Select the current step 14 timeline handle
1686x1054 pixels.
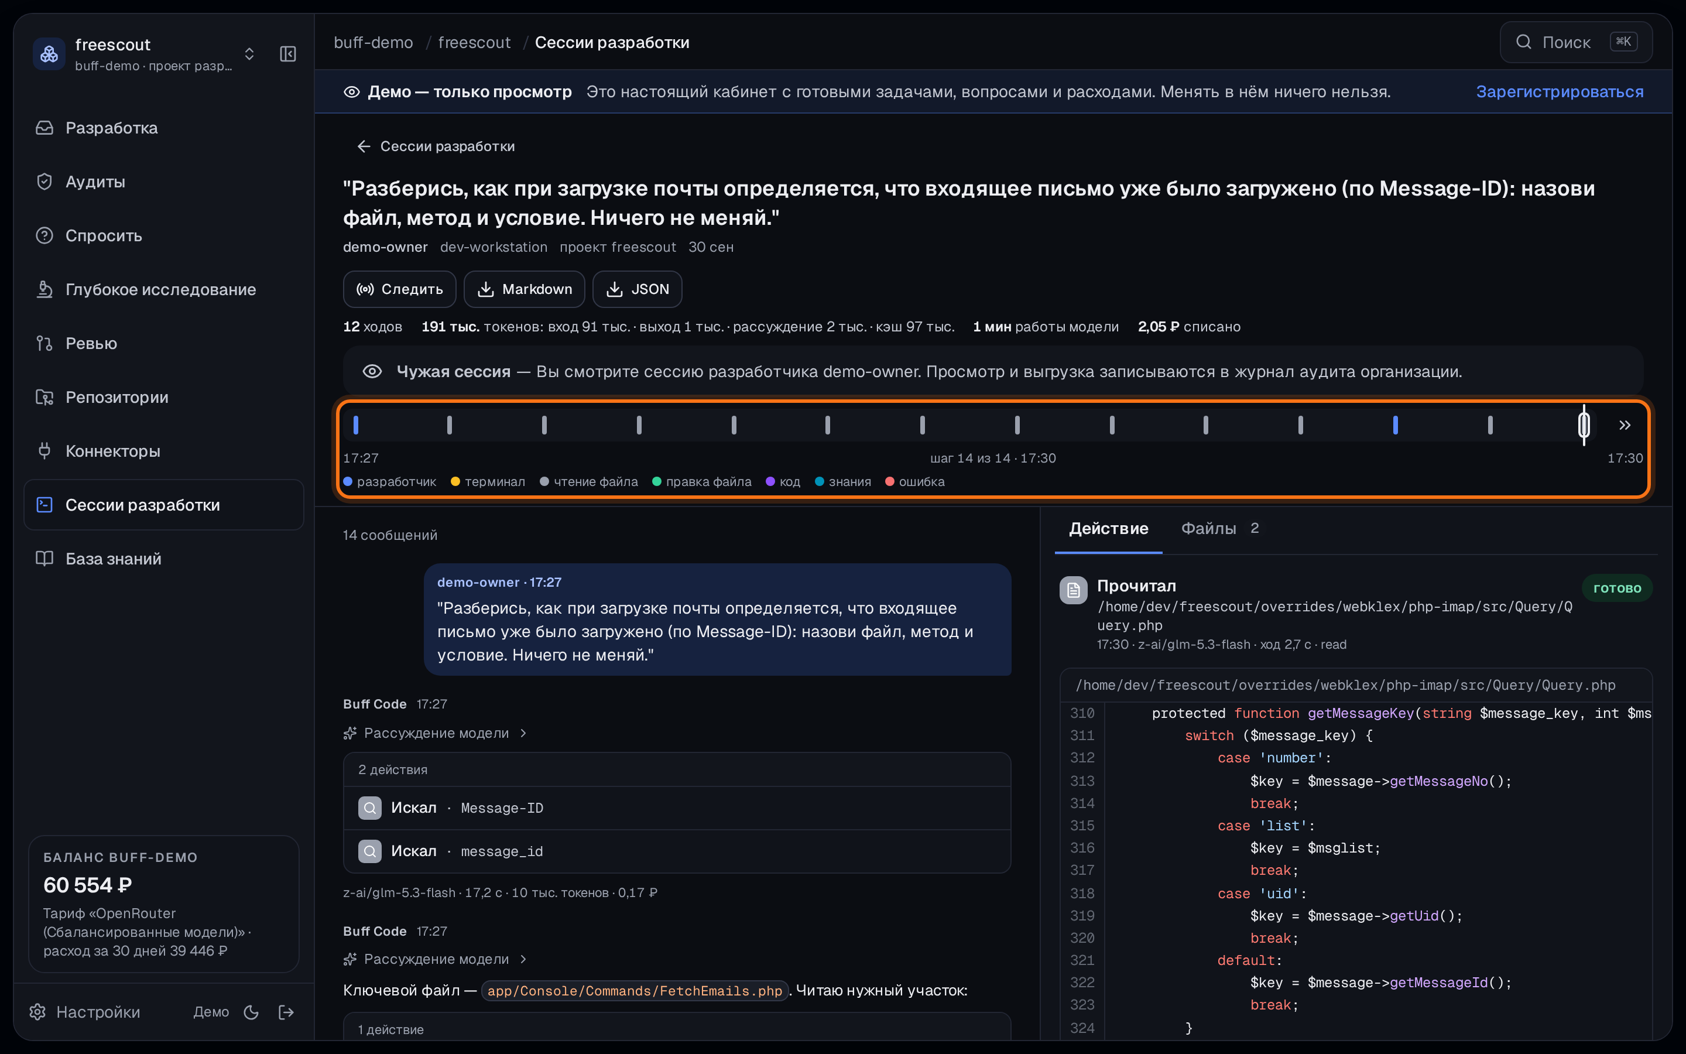1584,425
